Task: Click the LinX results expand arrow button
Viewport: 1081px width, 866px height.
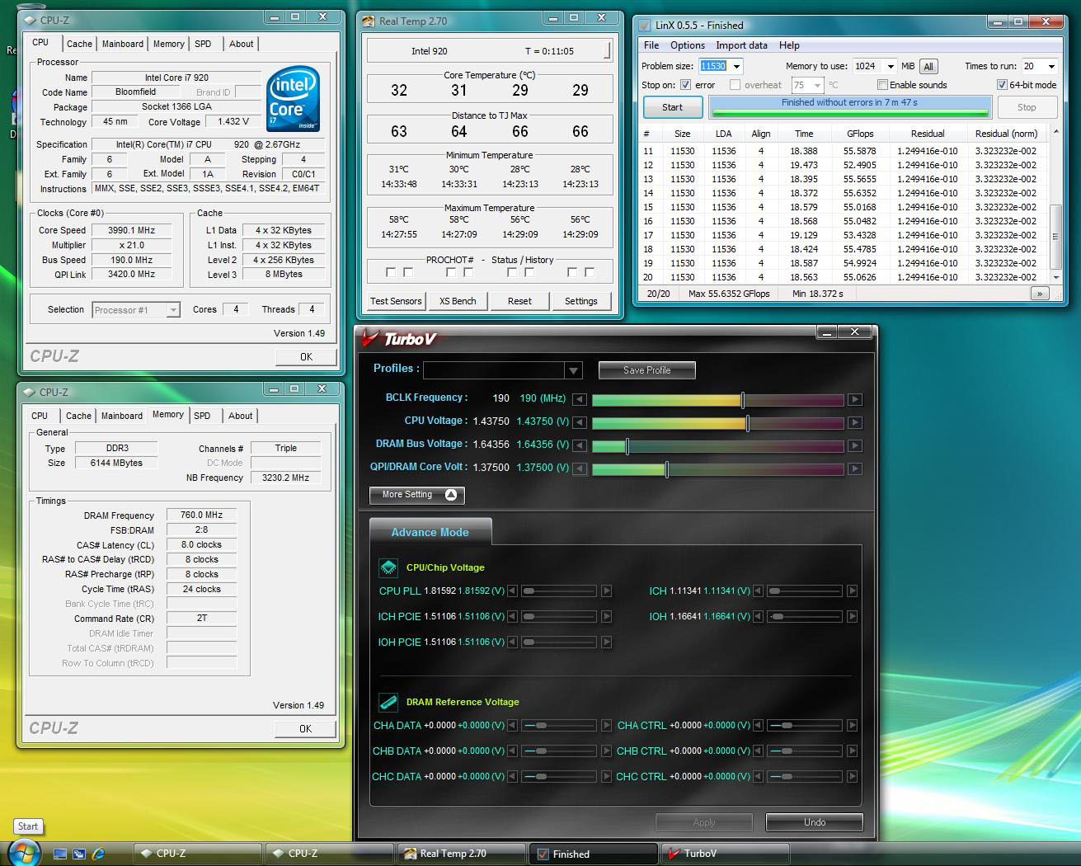Action: (1039, 294)
